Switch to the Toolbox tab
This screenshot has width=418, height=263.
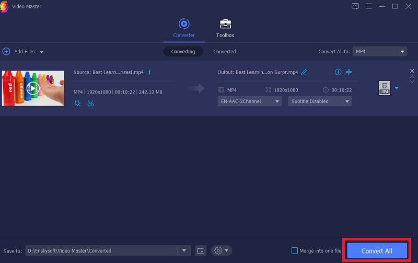tap(225, 28)
